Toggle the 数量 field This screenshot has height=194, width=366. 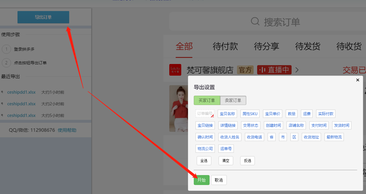click(x=292, y=114)
